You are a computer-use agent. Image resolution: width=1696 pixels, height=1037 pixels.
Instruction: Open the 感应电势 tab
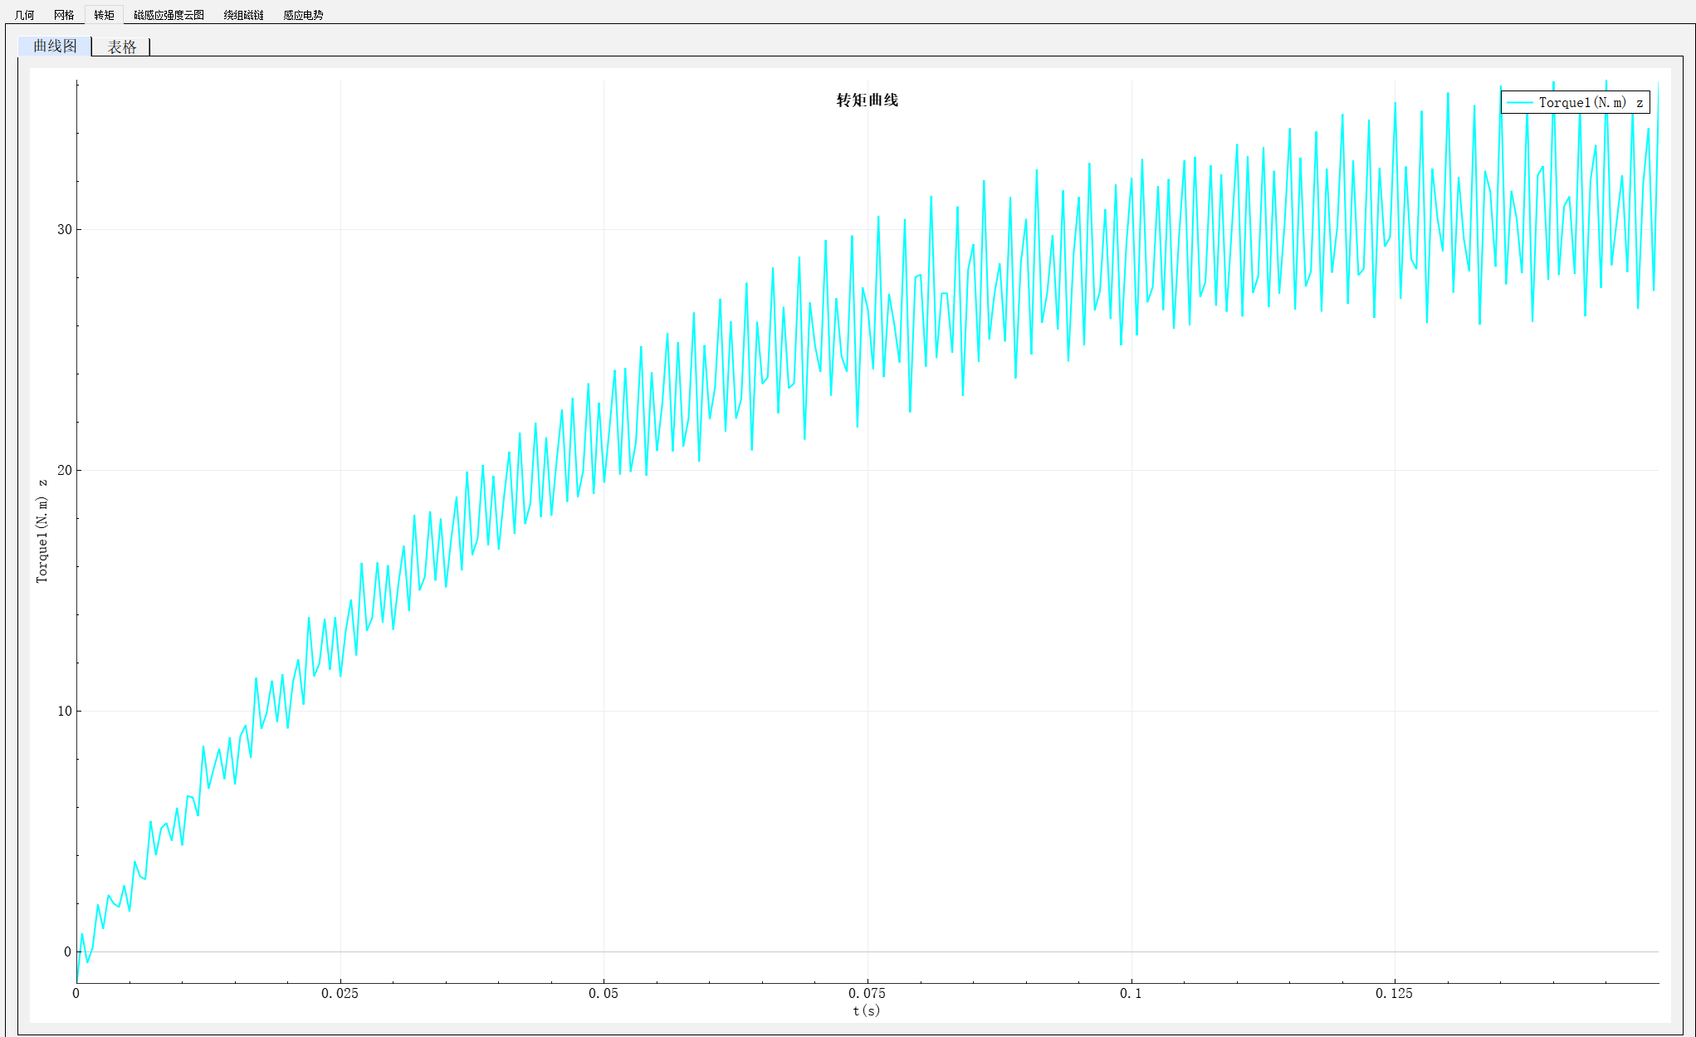tap(303, 15)
